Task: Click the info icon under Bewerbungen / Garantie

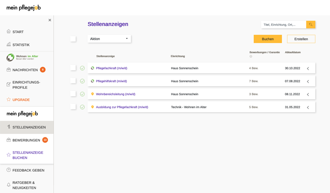Action: [x=251, y=56]
